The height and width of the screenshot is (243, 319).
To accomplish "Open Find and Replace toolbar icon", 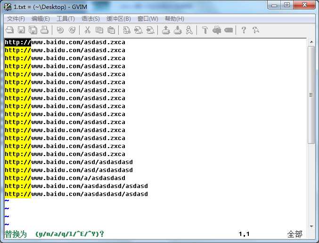I will coord(127,30).
